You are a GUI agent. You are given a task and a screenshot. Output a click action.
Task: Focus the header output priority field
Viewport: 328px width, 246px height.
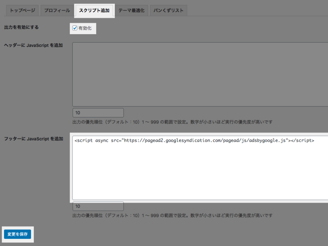pos(98,113)
